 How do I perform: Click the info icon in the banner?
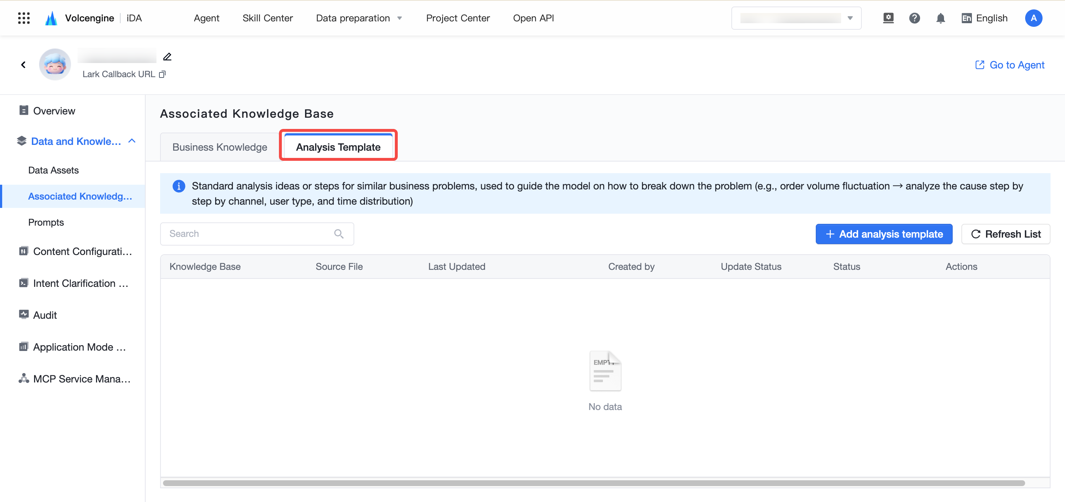[179, 186]
